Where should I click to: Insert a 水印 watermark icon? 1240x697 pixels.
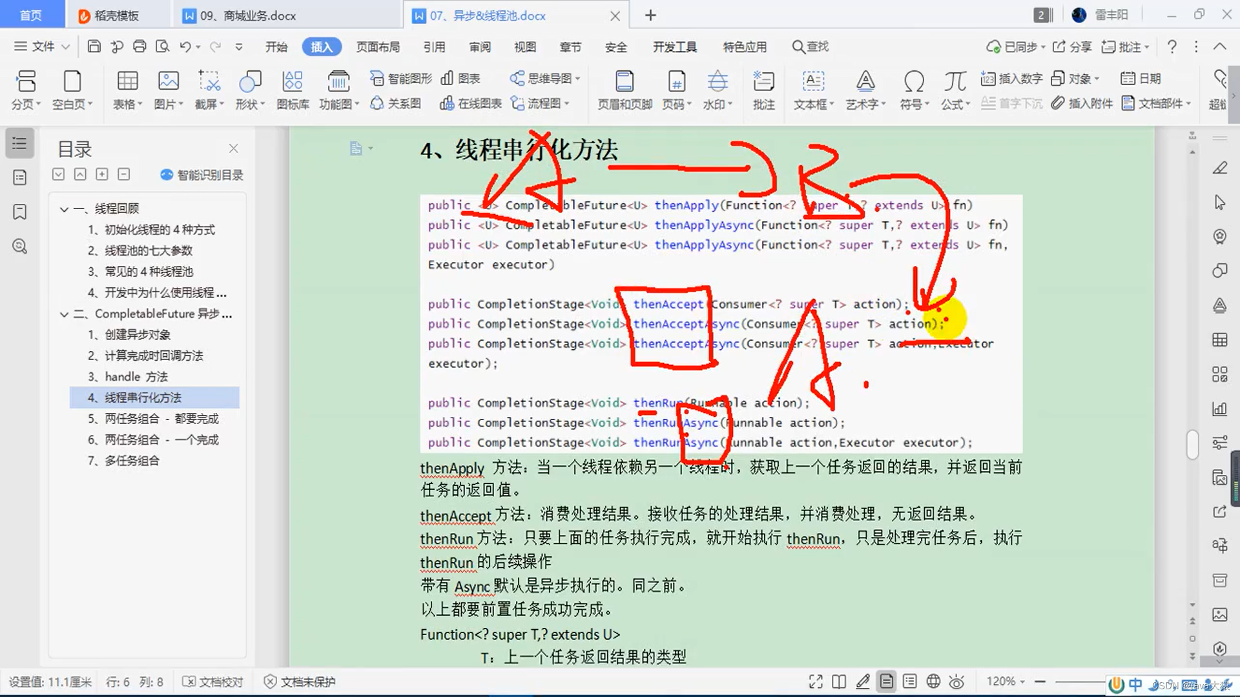pos(717,81)
